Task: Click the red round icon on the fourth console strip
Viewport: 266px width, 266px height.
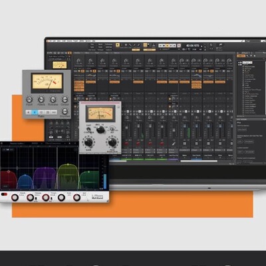Action: pyautogui.click(x=162, y=144)
